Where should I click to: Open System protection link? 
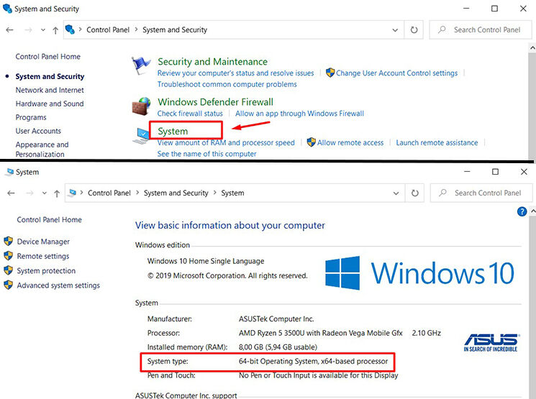pos(46,270)
